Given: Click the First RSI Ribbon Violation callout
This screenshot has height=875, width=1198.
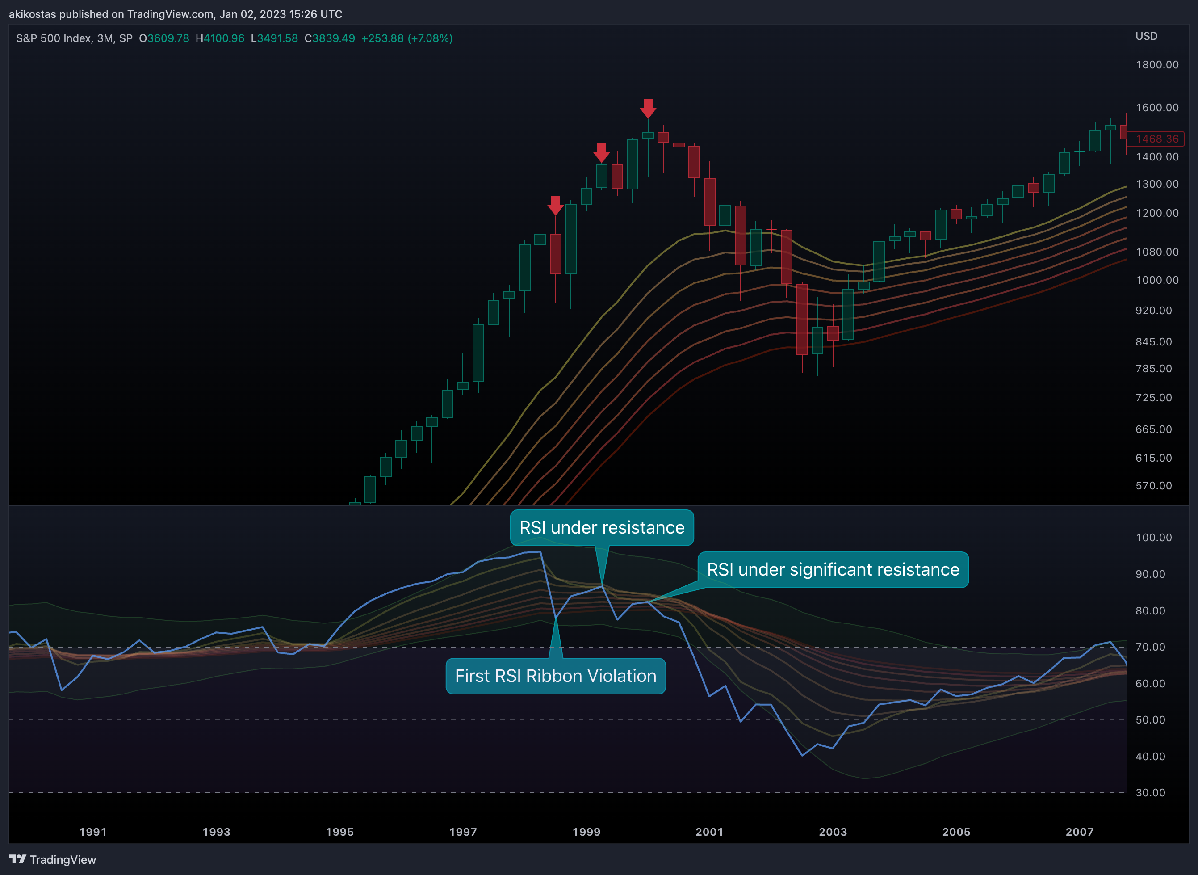Looking at the screenshot, I should 556,676.
